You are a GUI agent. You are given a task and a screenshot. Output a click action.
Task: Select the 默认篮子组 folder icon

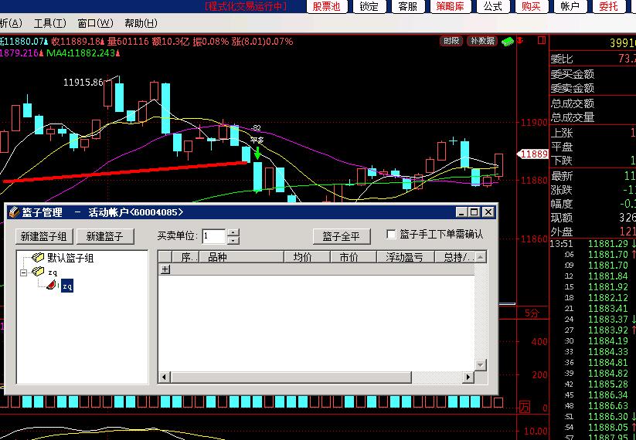pos(38,258)
